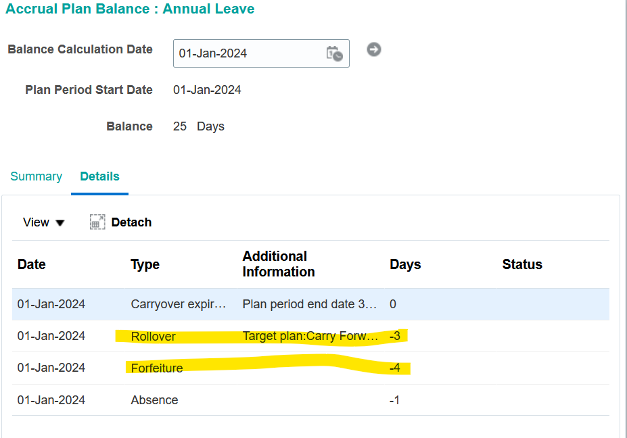
Task: Select the Details tab
Action: pos(99,176)
